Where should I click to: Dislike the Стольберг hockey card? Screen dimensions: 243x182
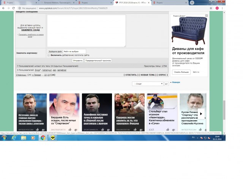pos(174,130)
